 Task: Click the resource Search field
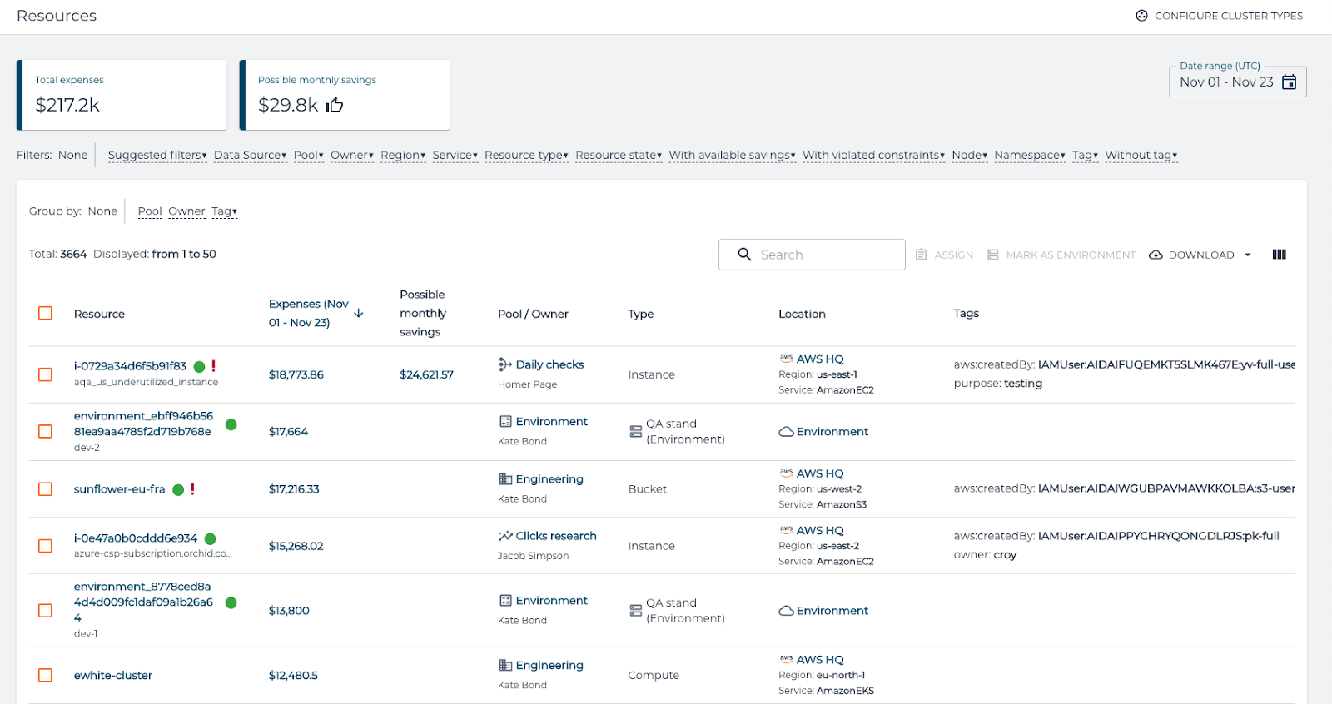coord(812,255)
